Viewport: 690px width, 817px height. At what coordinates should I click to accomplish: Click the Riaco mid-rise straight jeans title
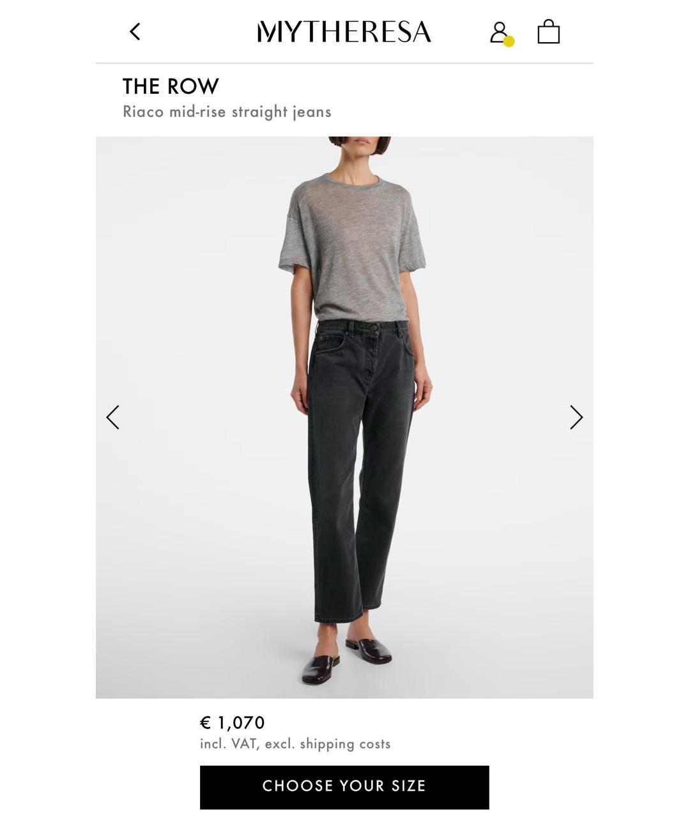227,112
